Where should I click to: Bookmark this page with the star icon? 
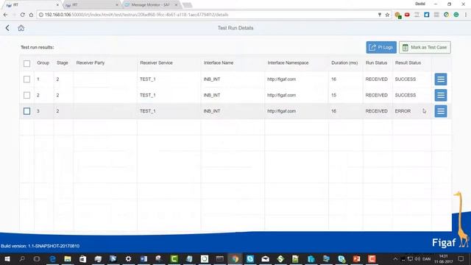[x=387, y=15]
